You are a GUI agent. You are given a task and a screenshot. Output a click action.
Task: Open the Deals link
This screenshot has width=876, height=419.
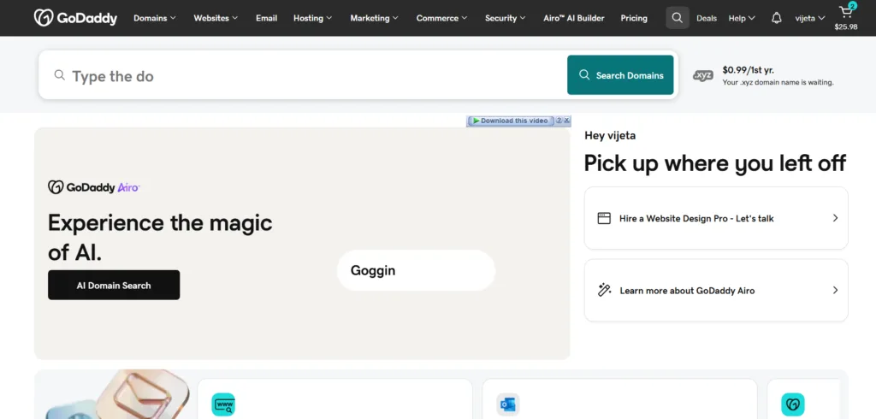pos(707,18)
